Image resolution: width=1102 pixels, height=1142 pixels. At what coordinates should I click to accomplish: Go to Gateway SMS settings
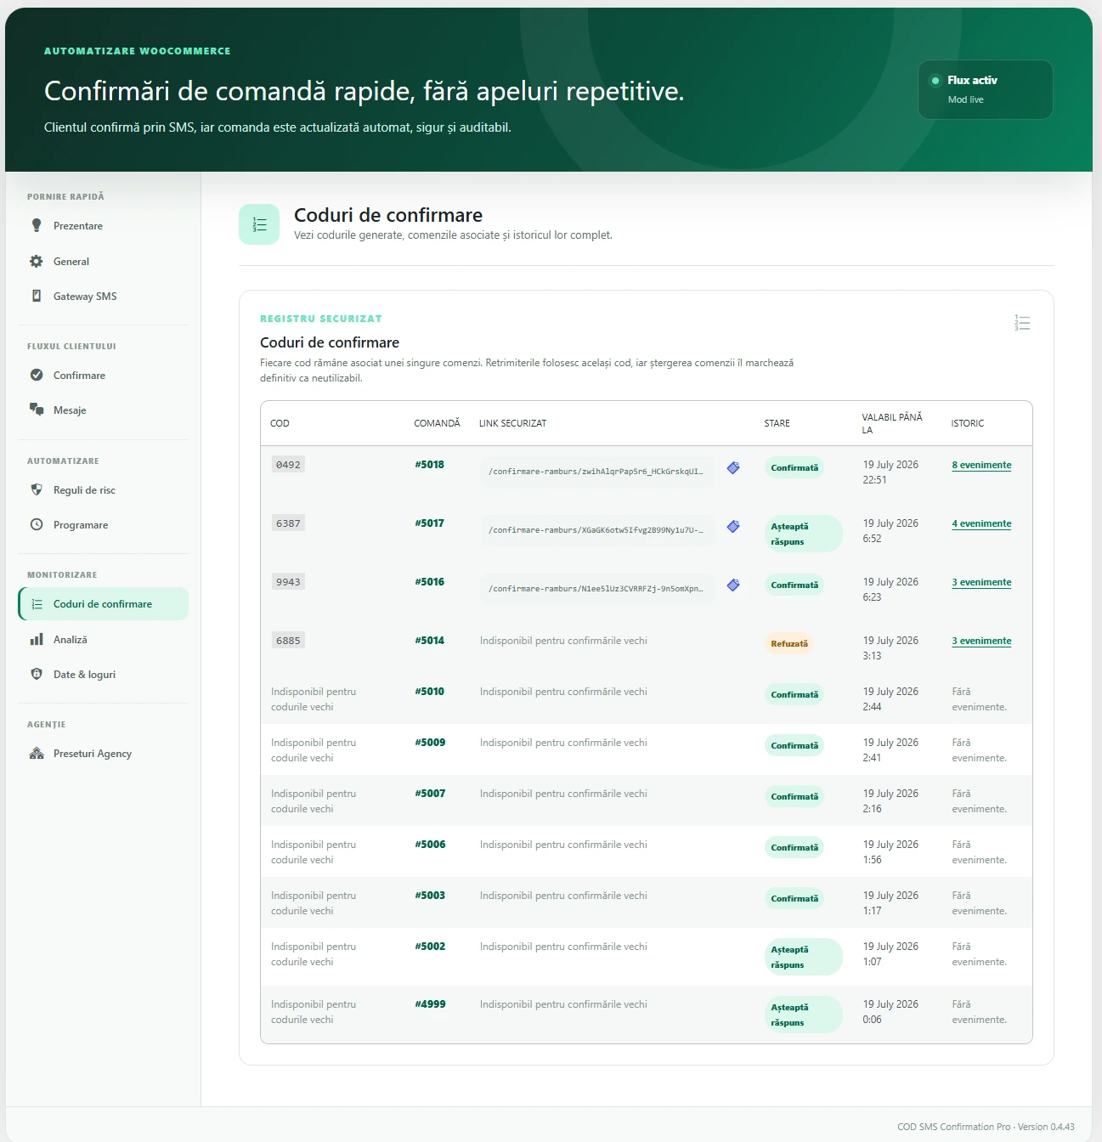[104, 296]
